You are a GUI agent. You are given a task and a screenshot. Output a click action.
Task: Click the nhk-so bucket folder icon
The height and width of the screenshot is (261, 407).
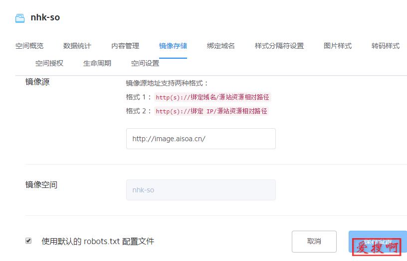(x=20, y=18)
